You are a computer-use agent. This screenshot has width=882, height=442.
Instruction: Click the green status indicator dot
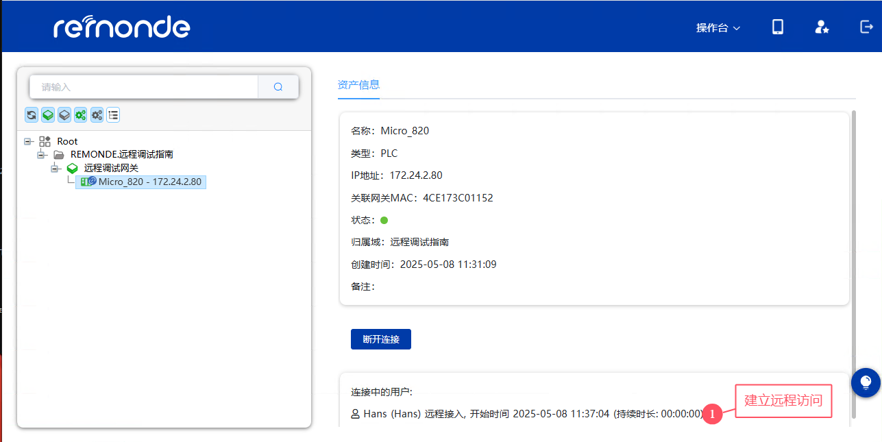(384, 220)
